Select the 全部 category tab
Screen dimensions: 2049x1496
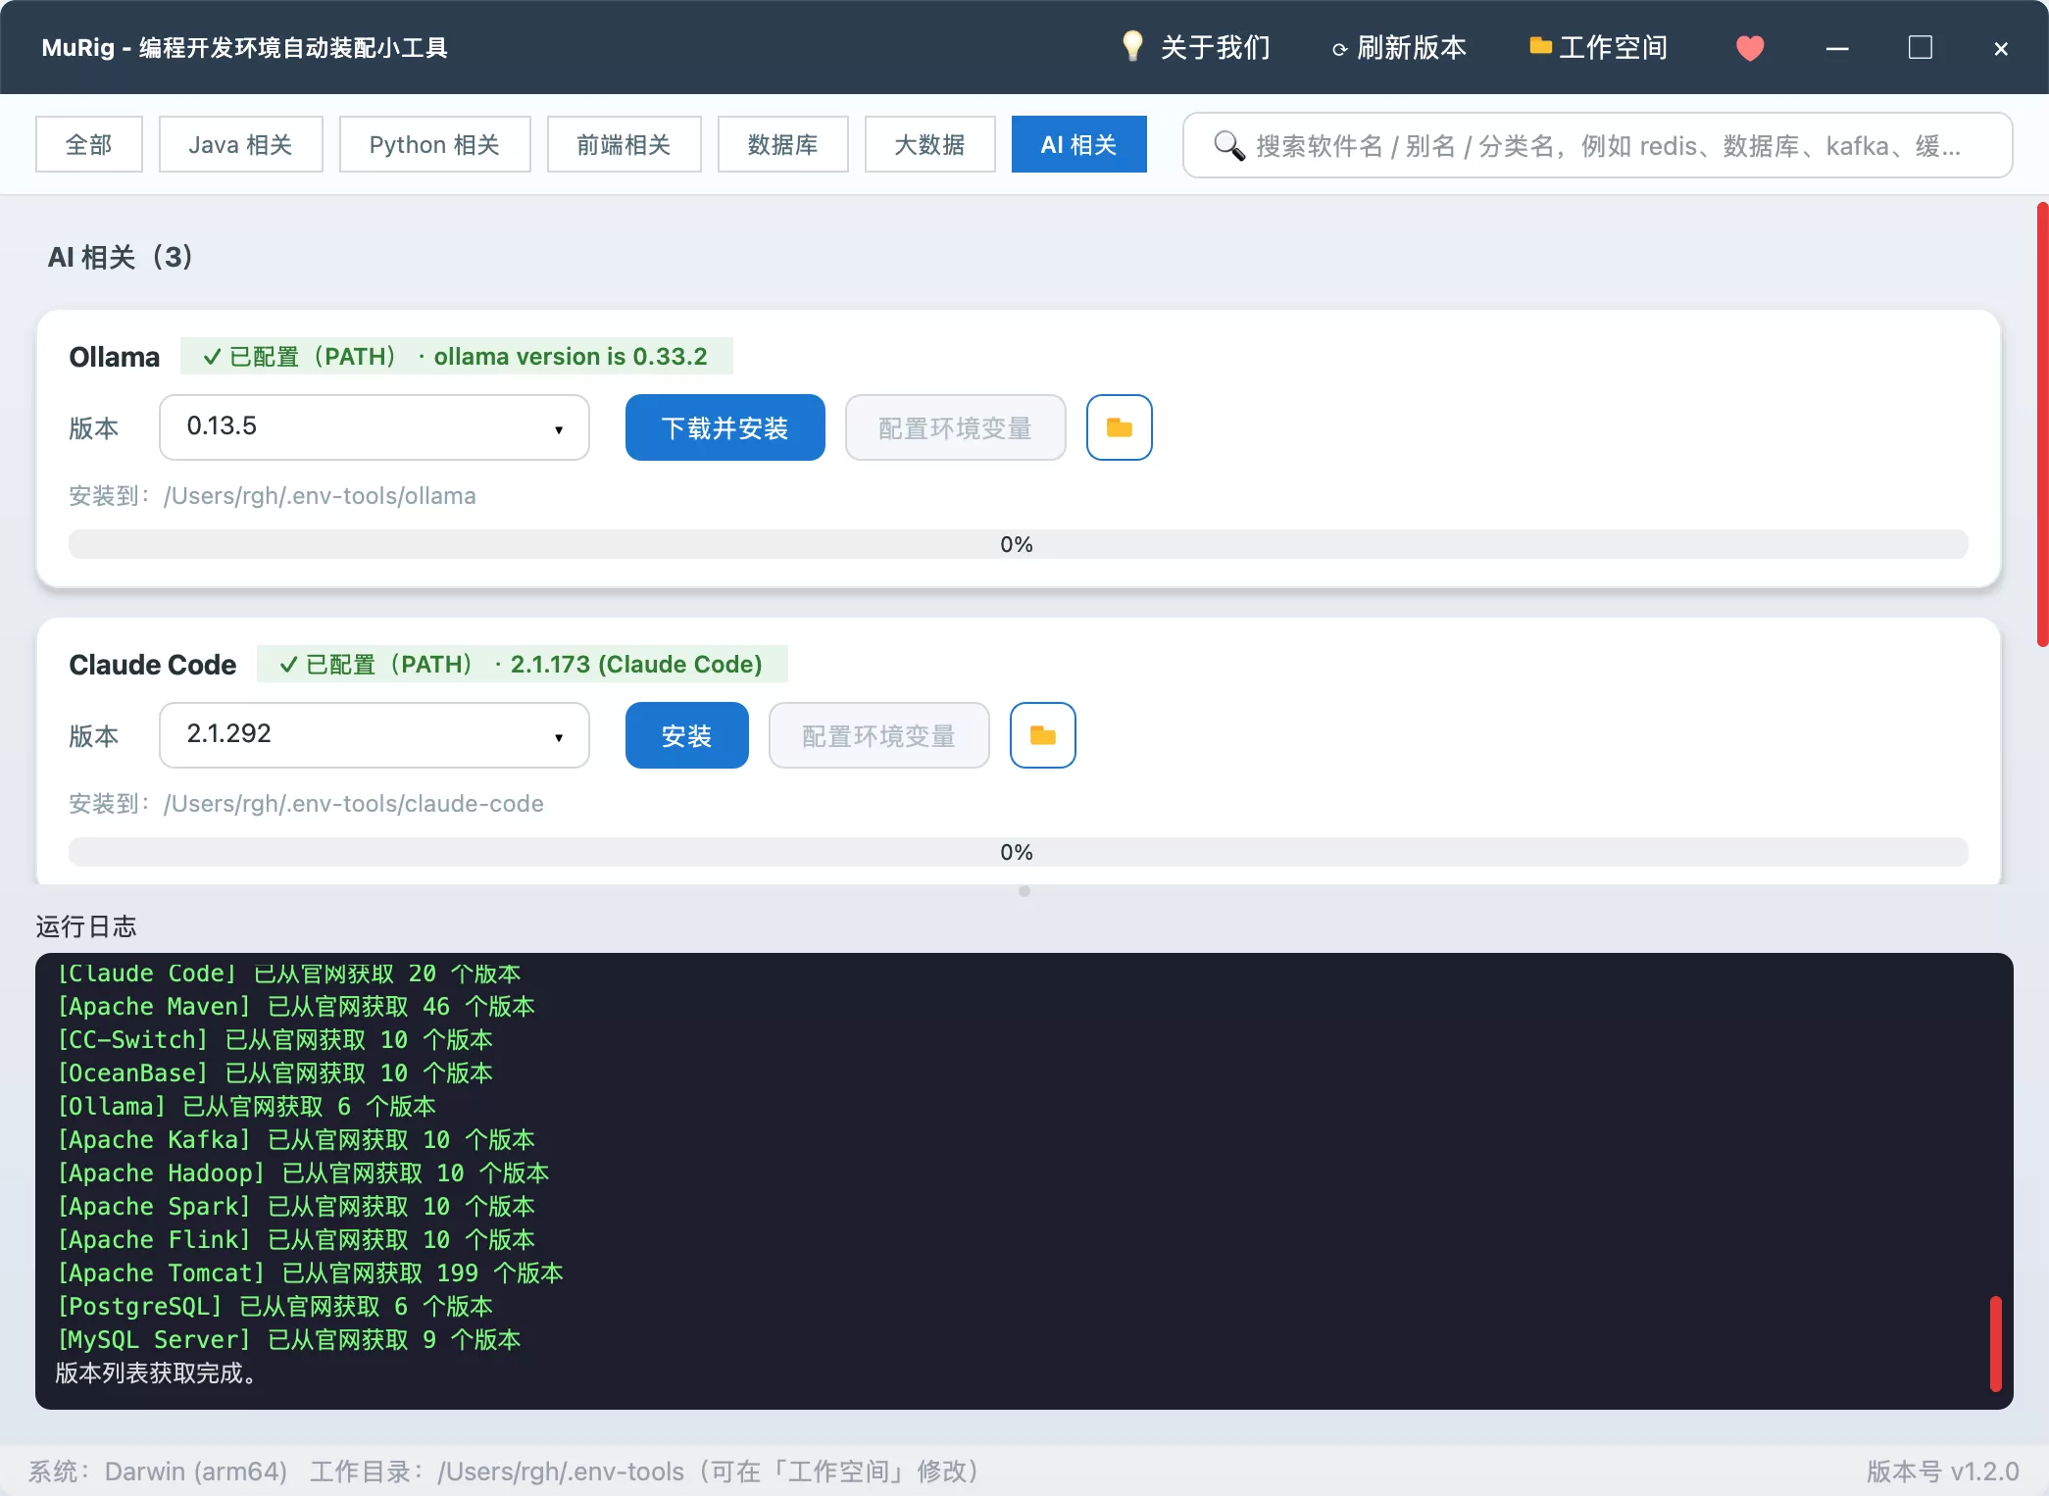click(x=89, y=144)
